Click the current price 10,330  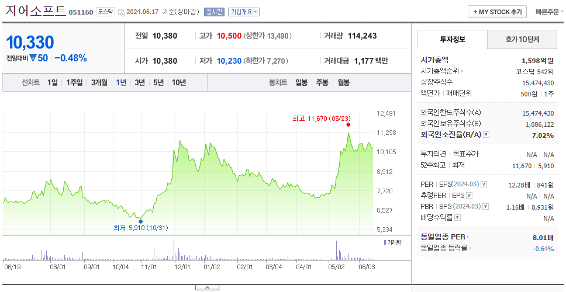point(30,42)
